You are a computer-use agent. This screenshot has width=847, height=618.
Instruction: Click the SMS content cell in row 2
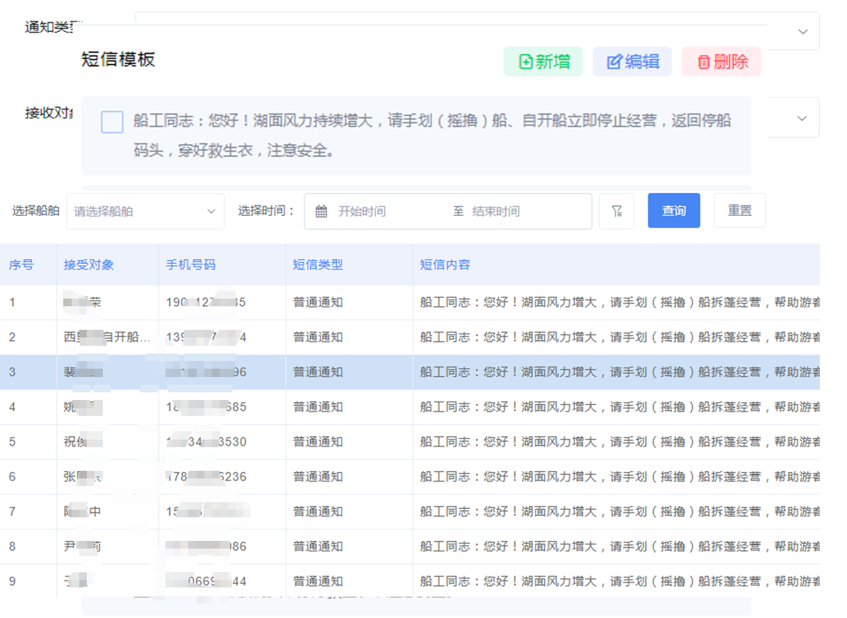point(616,337)
